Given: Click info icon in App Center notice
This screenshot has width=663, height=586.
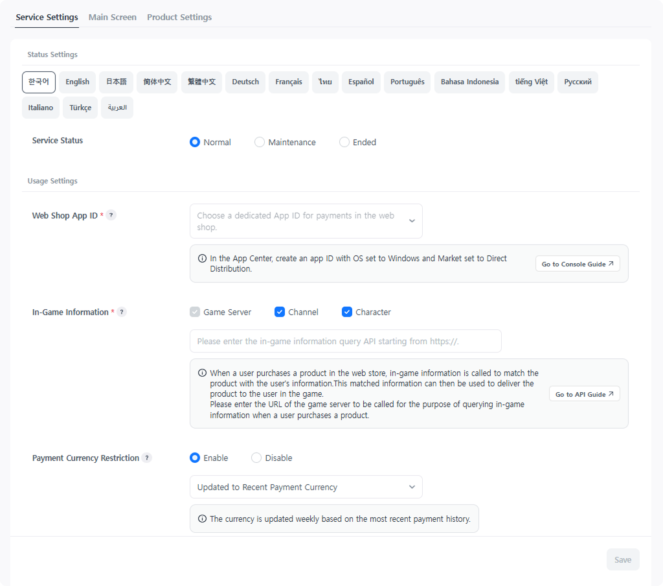Looking at the screenshot, I should (x=202, y=259).
